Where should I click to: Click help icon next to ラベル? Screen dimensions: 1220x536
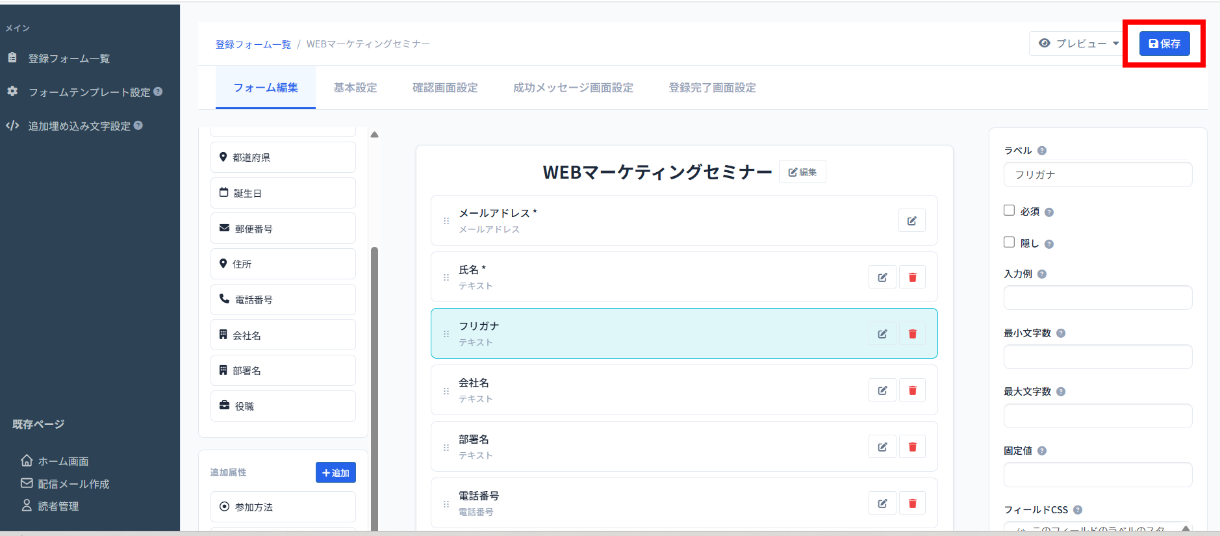click(x=1042, y=151)
